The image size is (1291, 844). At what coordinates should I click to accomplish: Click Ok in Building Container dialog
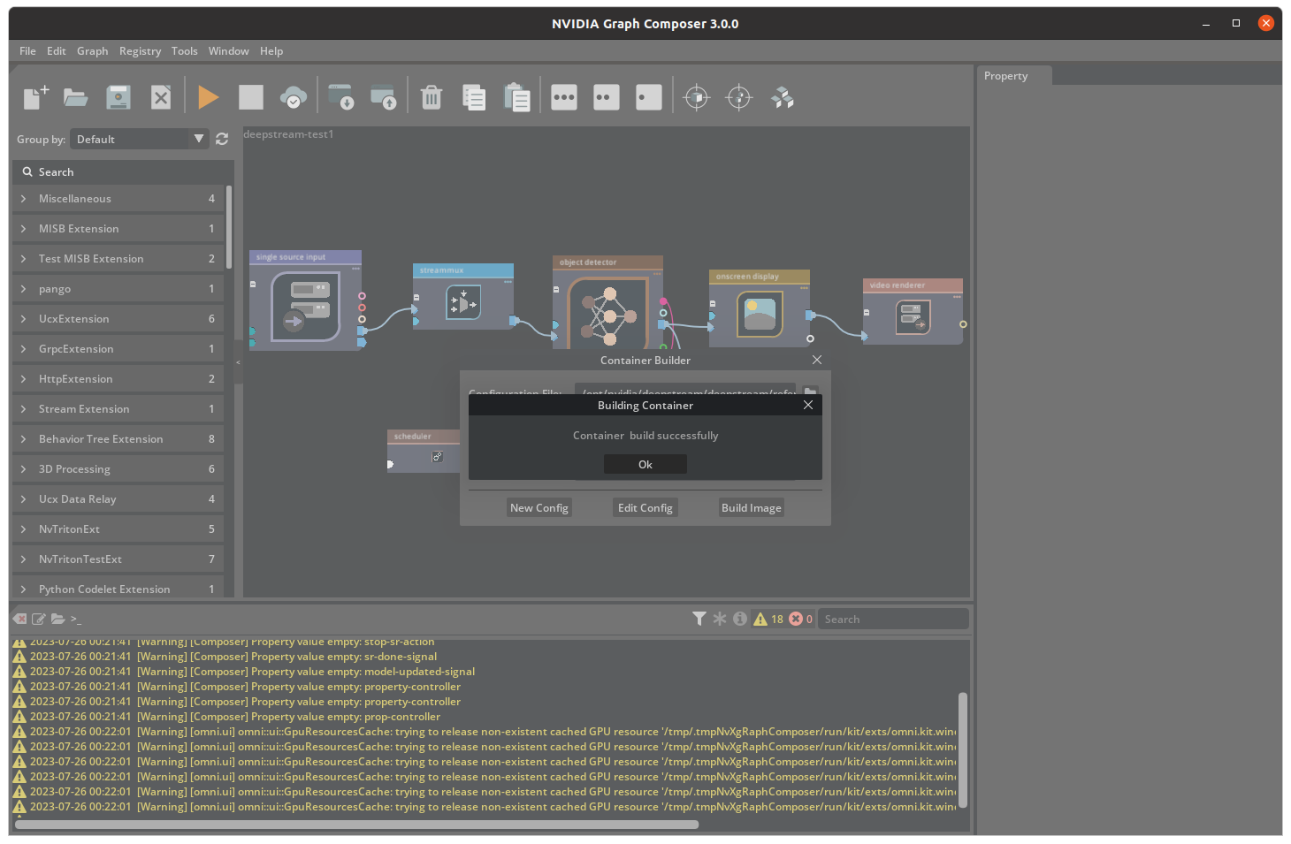645,465
